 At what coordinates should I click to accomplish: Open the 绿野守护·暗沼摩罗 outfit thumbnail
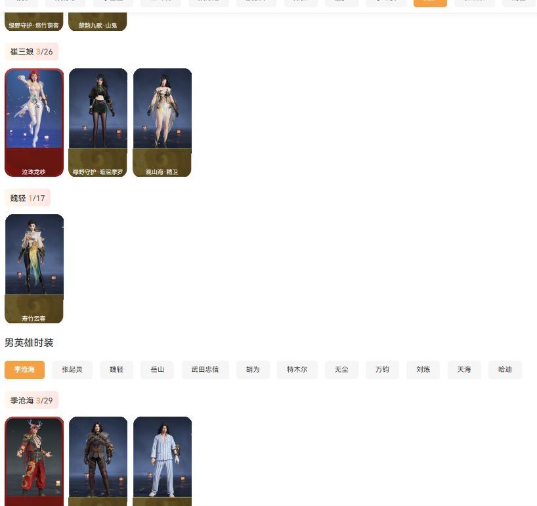98,122
